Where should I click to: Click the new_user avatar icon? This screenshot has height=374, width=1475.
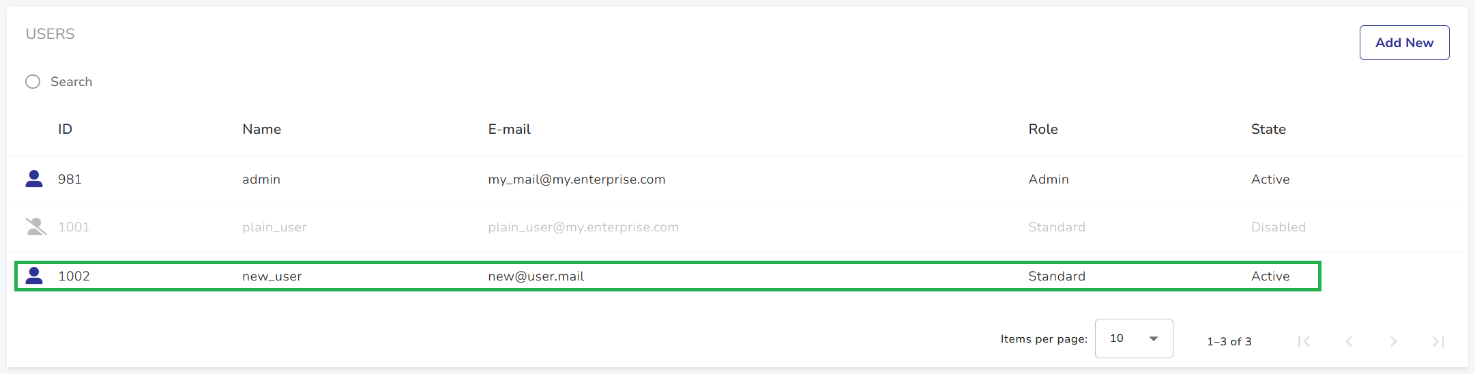click(34, 276)
